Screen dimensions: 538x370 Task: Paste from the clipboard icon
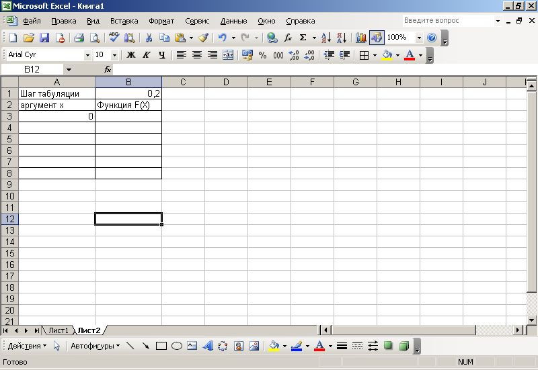pos(180,38)
